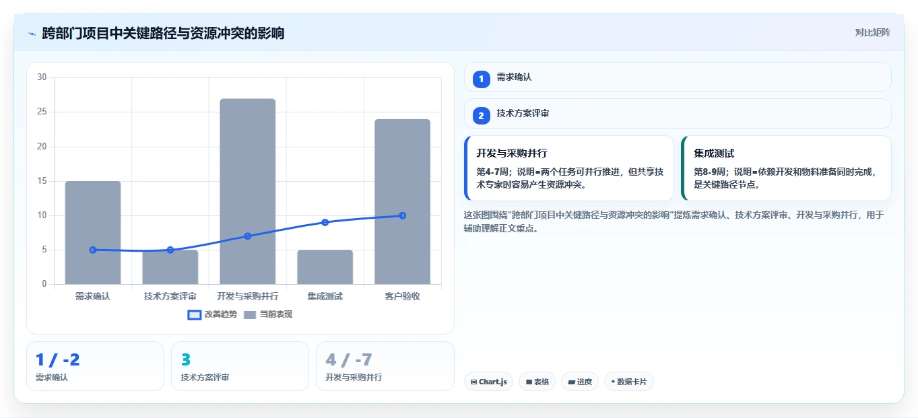Image resolution: width=918 pixels, height=418 pixels.
Task: Click the 集成测试 bar in the chart
Action: click(x=325, y=267)
